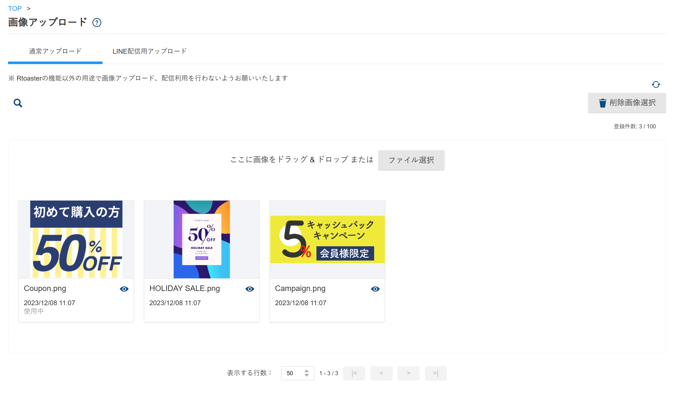Select the HOLIDAY SALE.png thumbnail image
The image size is (676, 398).
pos(202,239)
